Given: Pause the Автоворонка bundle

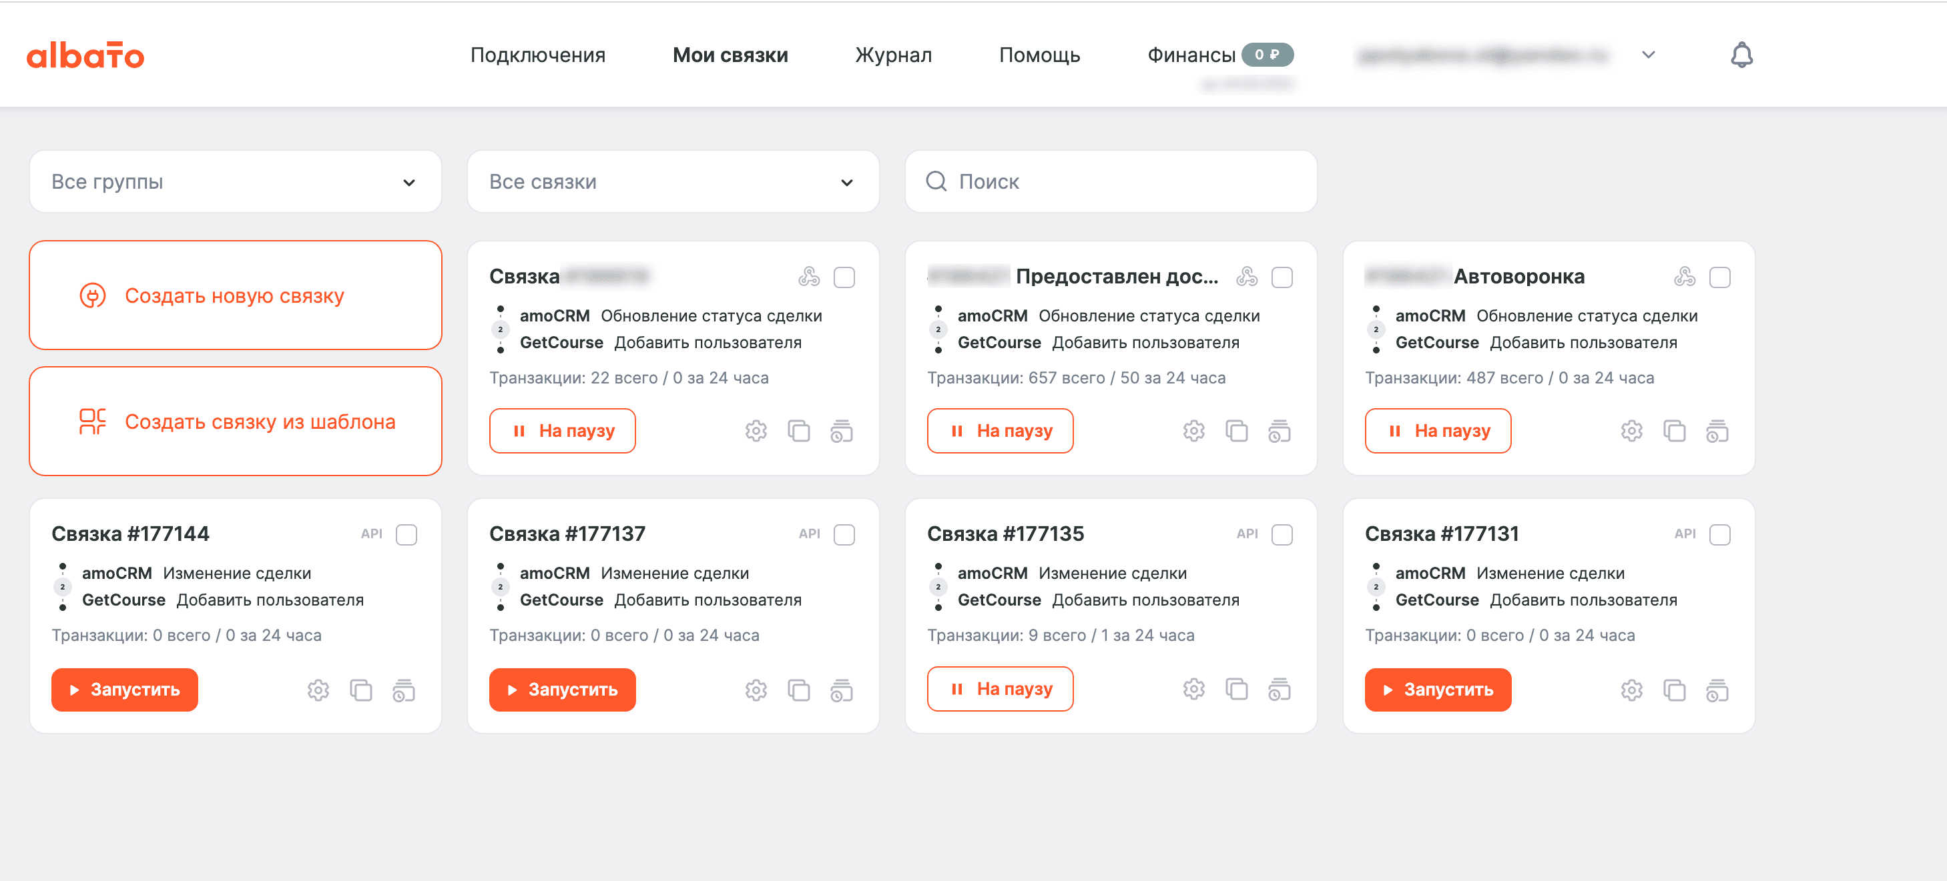Looking at the screenshot, I should coord(1438,430).
